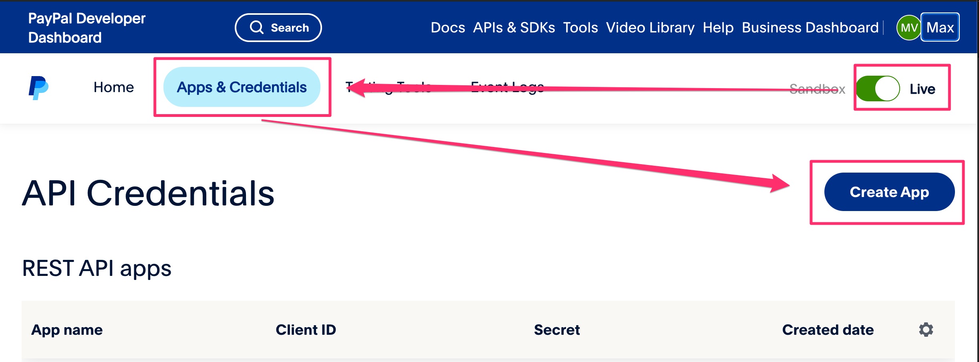
Task: Open the Docs link
Action: coord(447,28)
